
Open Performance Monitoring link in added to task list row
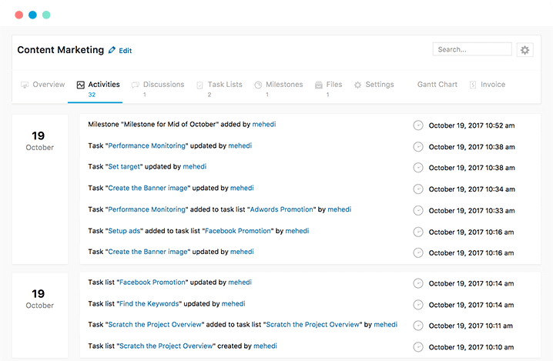(x=146, y=209)
